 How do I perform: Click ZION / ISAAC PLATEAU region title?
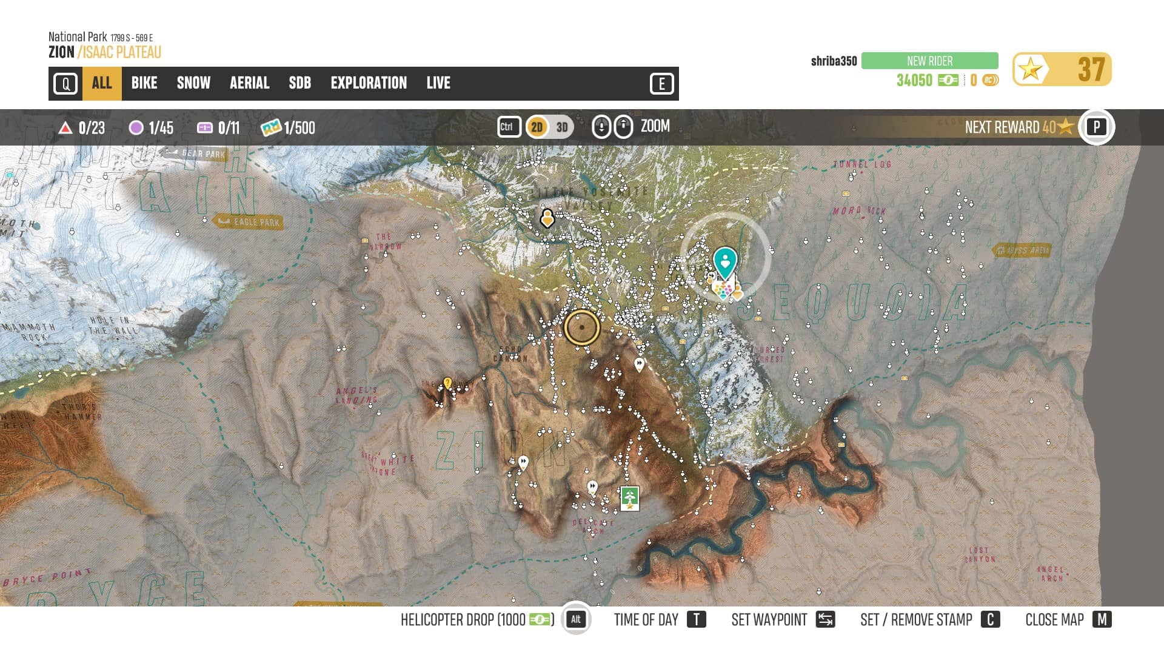tap(105, 52)
